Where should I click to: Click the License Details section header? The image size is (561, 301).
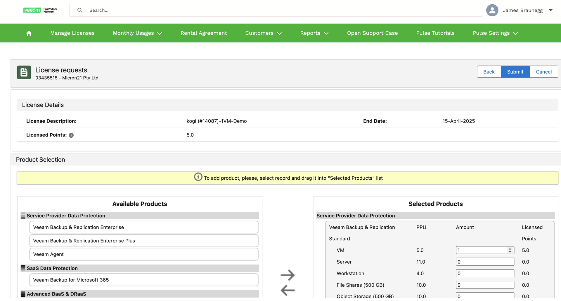[x=288, y=105]
